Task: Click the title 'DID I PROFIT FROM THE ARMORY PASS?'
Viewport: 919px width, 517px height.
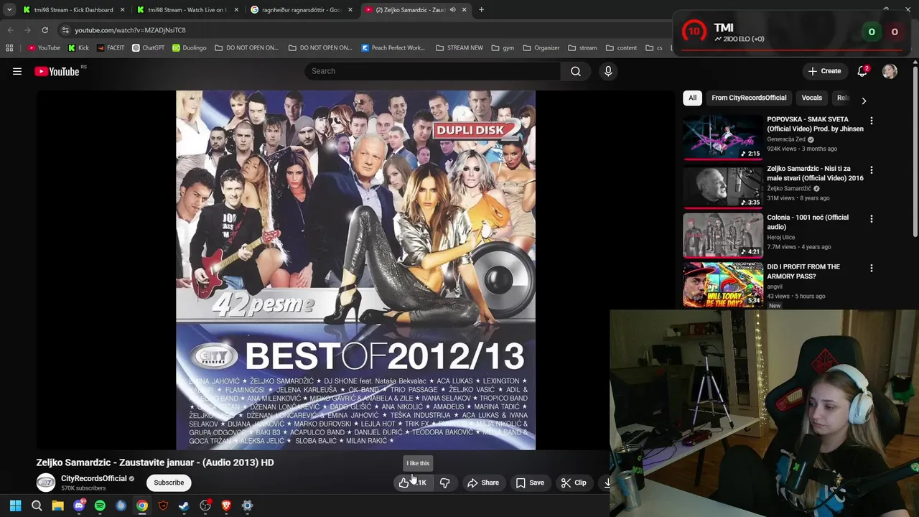Action: [803, 271]
